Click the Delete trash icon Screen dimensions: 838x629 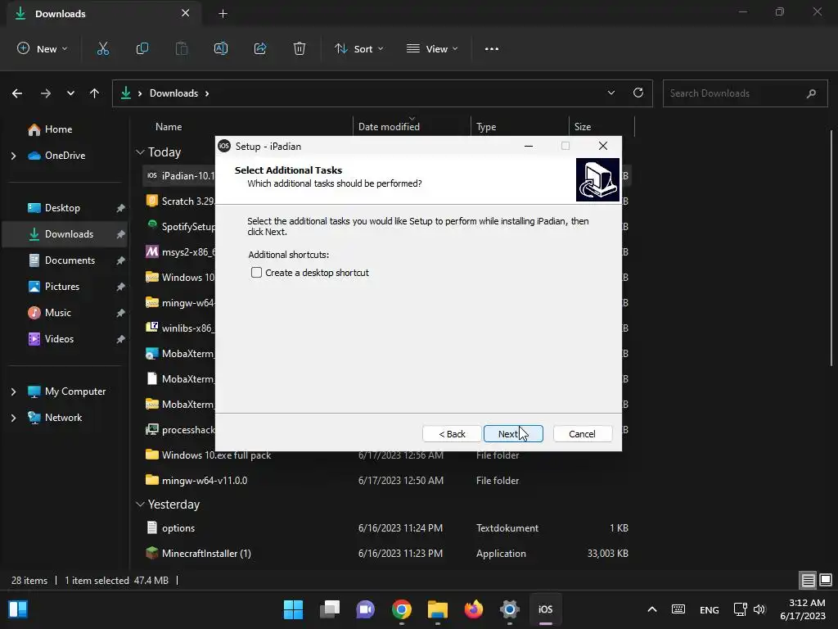point(300,48)
